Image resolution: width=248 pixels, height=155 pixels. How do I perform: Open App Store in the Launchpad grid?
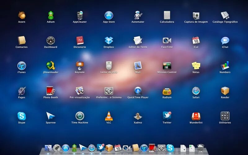[x=109, y=15]
